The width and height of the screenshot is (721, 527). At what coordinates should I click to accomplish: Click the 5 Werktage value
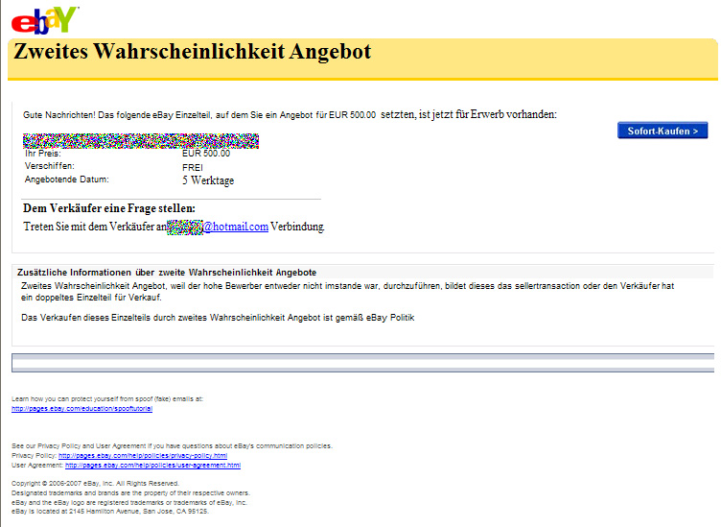208,180
